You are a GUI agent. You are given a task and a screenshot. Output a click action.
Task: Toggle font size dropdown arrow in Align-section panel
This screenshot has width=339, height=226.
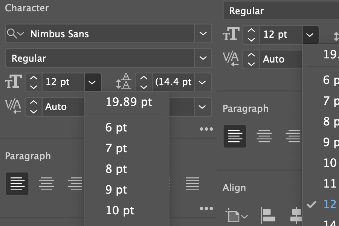[310, 35]
